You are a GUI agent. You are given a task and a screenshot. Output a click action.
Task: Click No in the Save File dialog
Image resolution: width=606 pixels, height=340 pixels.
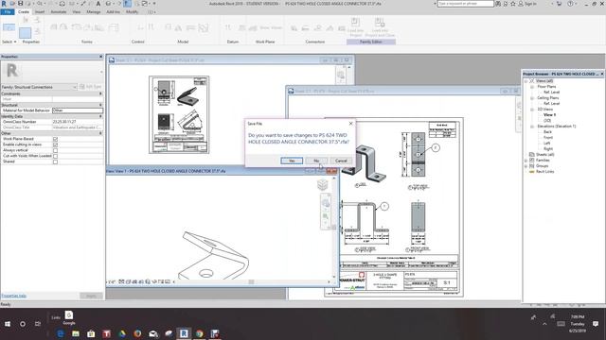(x=316, y=161)
